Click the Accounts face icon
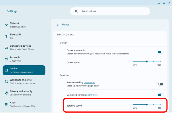Image resolution: width=172 pixels, height=114 pixels. coord(6,59)
